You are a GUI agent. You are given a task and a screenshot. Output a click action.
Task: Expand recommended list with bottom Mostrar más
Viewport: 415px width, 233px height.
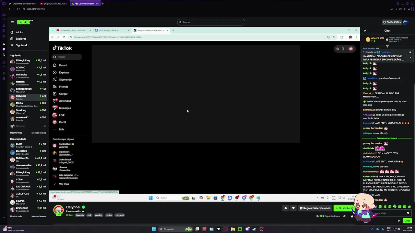[16, 216]
